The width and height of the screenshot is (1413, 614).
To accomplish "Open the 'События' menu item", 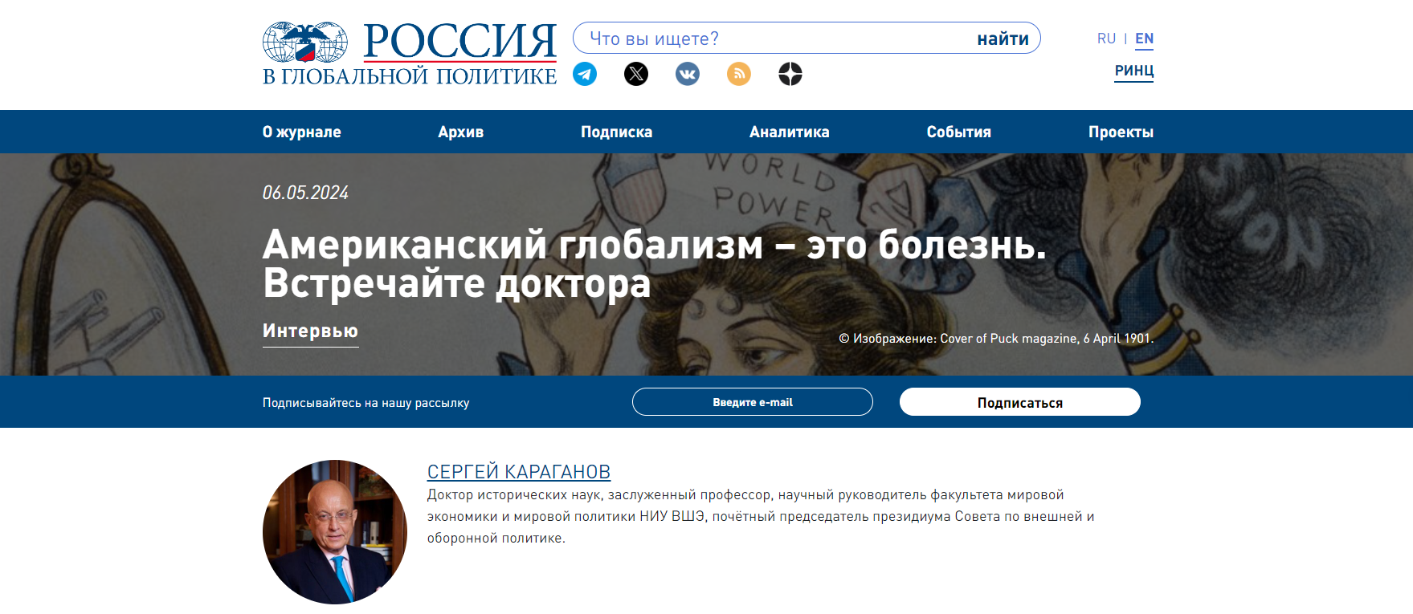I will [x=959, y=132].
